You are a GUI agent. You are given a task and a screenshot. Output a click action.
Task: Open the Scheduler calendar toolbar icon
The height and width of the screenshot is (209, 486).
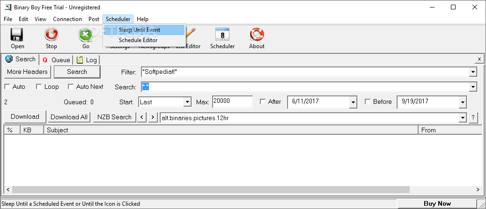pos(222,35)
